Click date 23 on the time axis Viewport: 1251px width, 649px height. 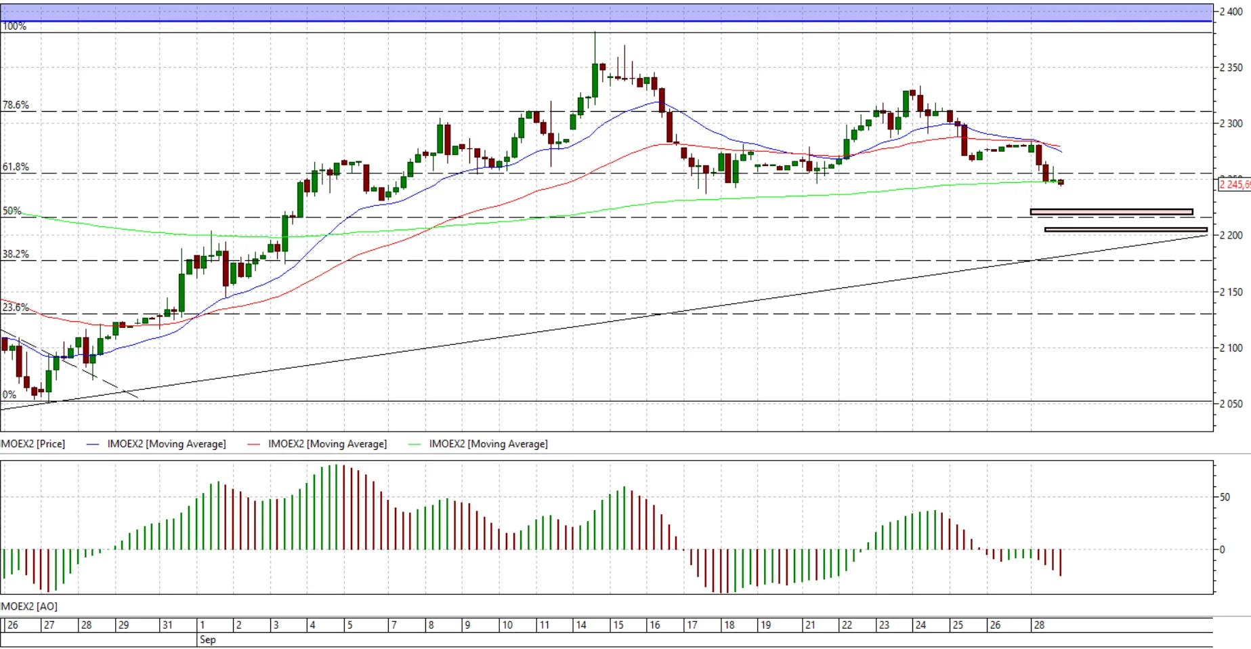pyautogui.click(x=884, y=625)
